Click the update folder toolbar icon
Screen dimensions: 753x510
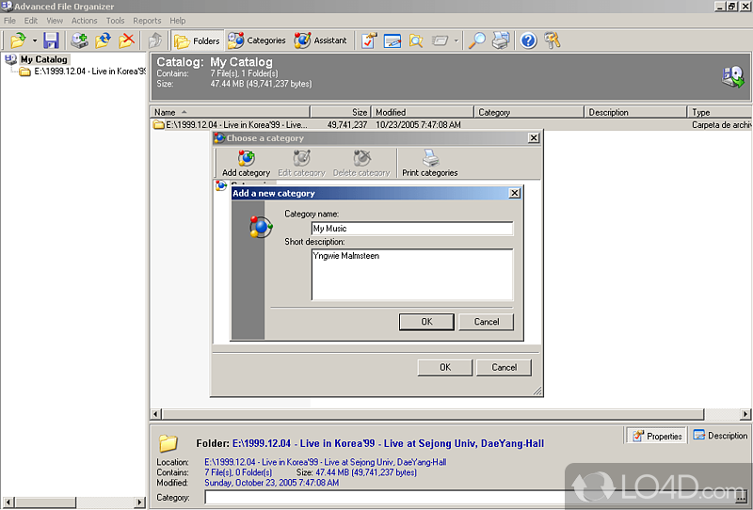click(103, 40)
